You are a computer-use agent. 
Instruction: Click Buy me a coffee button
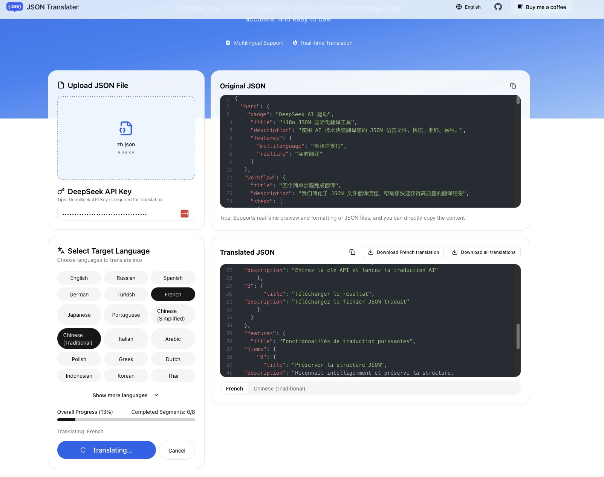pyautogui.click(x=541, y=7)
